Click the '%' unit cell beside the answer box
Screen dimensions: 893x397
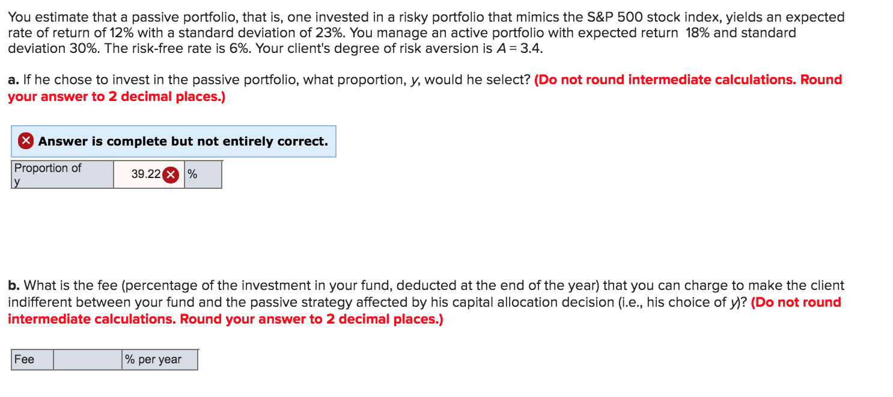point(203,174)
